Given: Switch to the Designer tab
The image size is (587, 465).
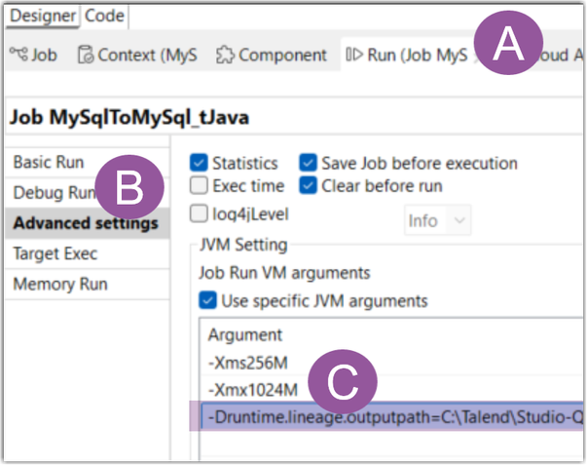Looking at the screenshot, I should click(x=42, y=16).
